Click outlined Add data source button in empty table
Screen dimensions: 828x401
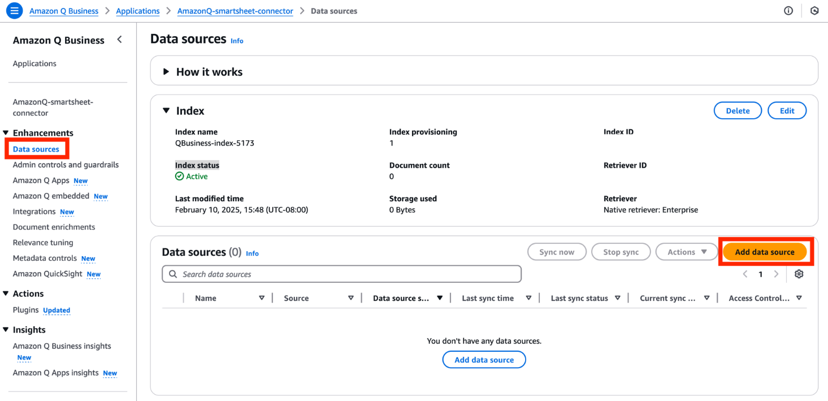tap(484, 360)
